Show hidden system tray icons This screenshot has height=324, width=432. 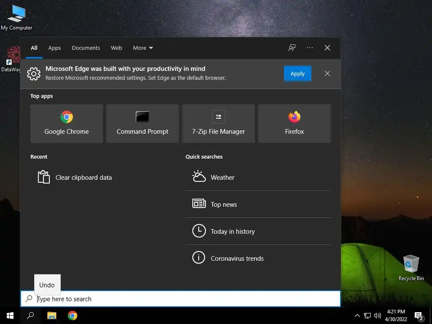click(x=357, y=316)
